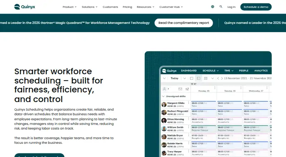Go to previous week arrow
The height and width of the screenshot is (157, 286).
(x=218, y=78)
